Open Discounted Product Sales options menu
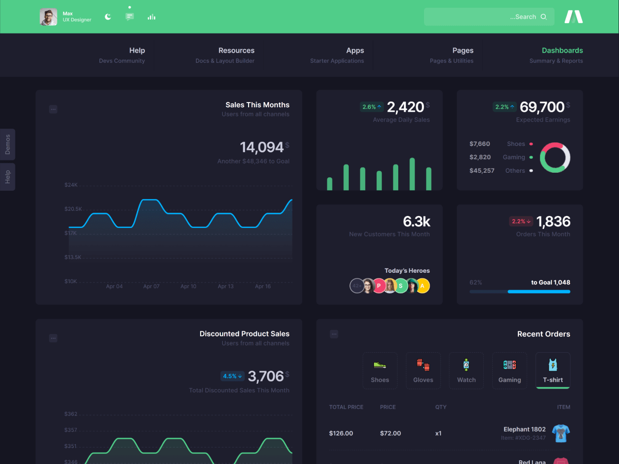 click(53, 338)
